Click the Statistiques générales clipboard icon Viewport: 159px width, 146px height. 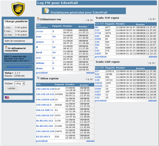pos(47,11)
